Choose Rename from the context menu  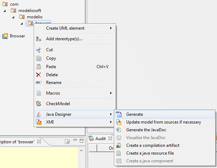point(75,83)
